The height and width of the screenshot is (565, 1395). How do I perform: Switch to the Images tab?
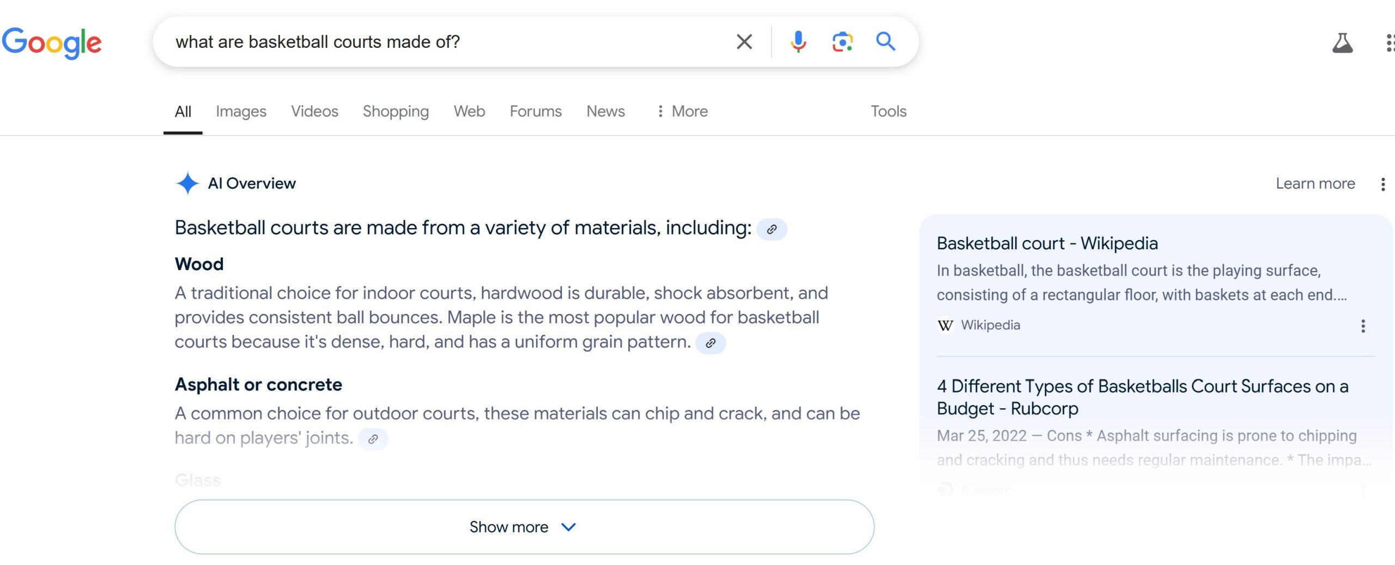coord(241,111)
